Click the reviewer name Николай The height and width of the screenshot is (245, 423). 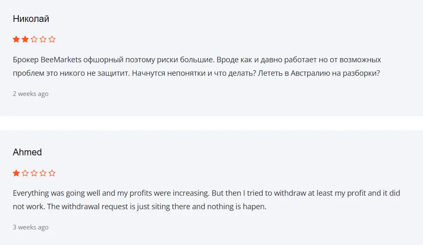(x=31, y=19)
